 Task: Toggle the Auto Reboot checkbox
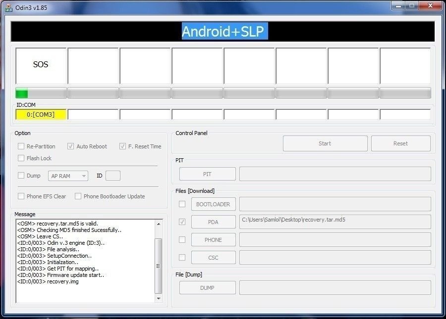70,146
